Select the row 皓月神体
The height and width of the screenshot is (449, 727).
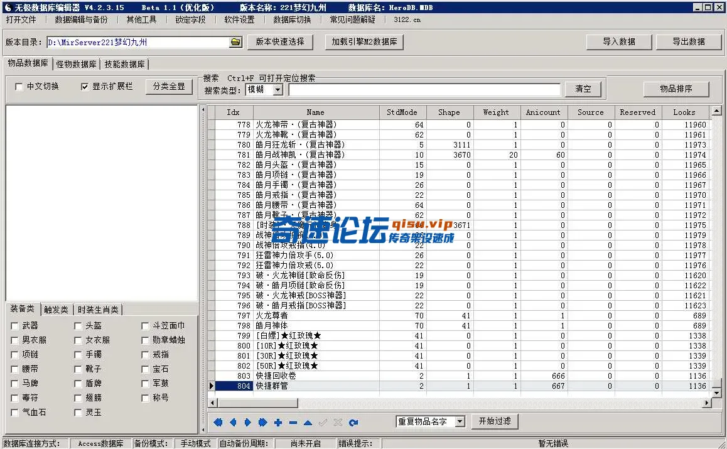pos(462,326)
